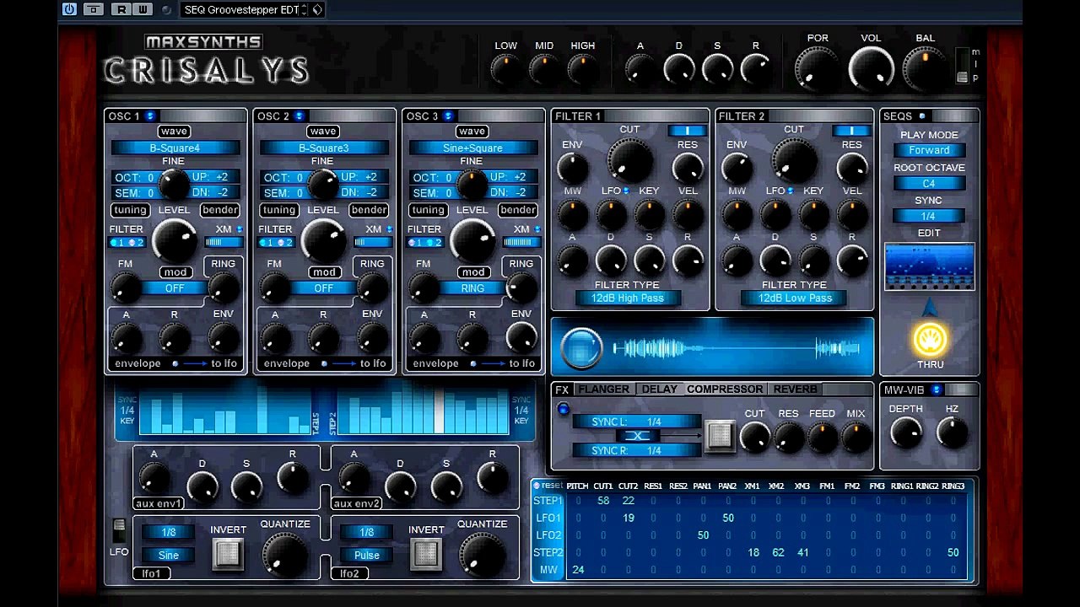1080x607 pixels.
Task: Click the BAL balance knob
Action: point(925,67)
